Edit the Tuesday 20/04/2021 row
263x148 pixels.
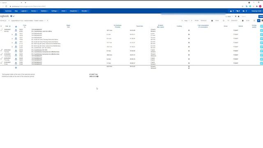click(261, 51)
